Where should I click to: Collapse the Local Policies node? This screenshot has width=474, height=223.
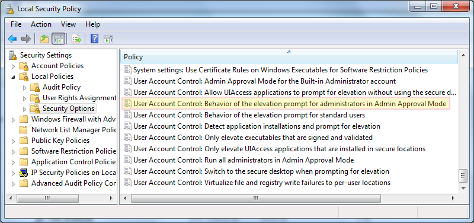[13, 77]
